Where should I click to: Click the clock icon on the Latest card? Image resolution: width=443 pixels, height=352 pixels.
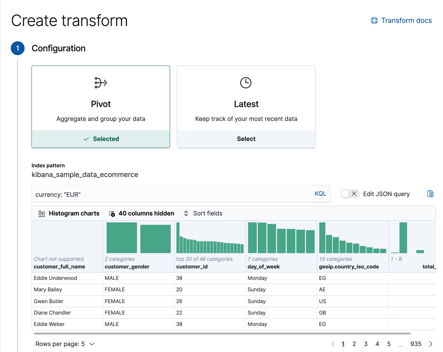[246, 82]
